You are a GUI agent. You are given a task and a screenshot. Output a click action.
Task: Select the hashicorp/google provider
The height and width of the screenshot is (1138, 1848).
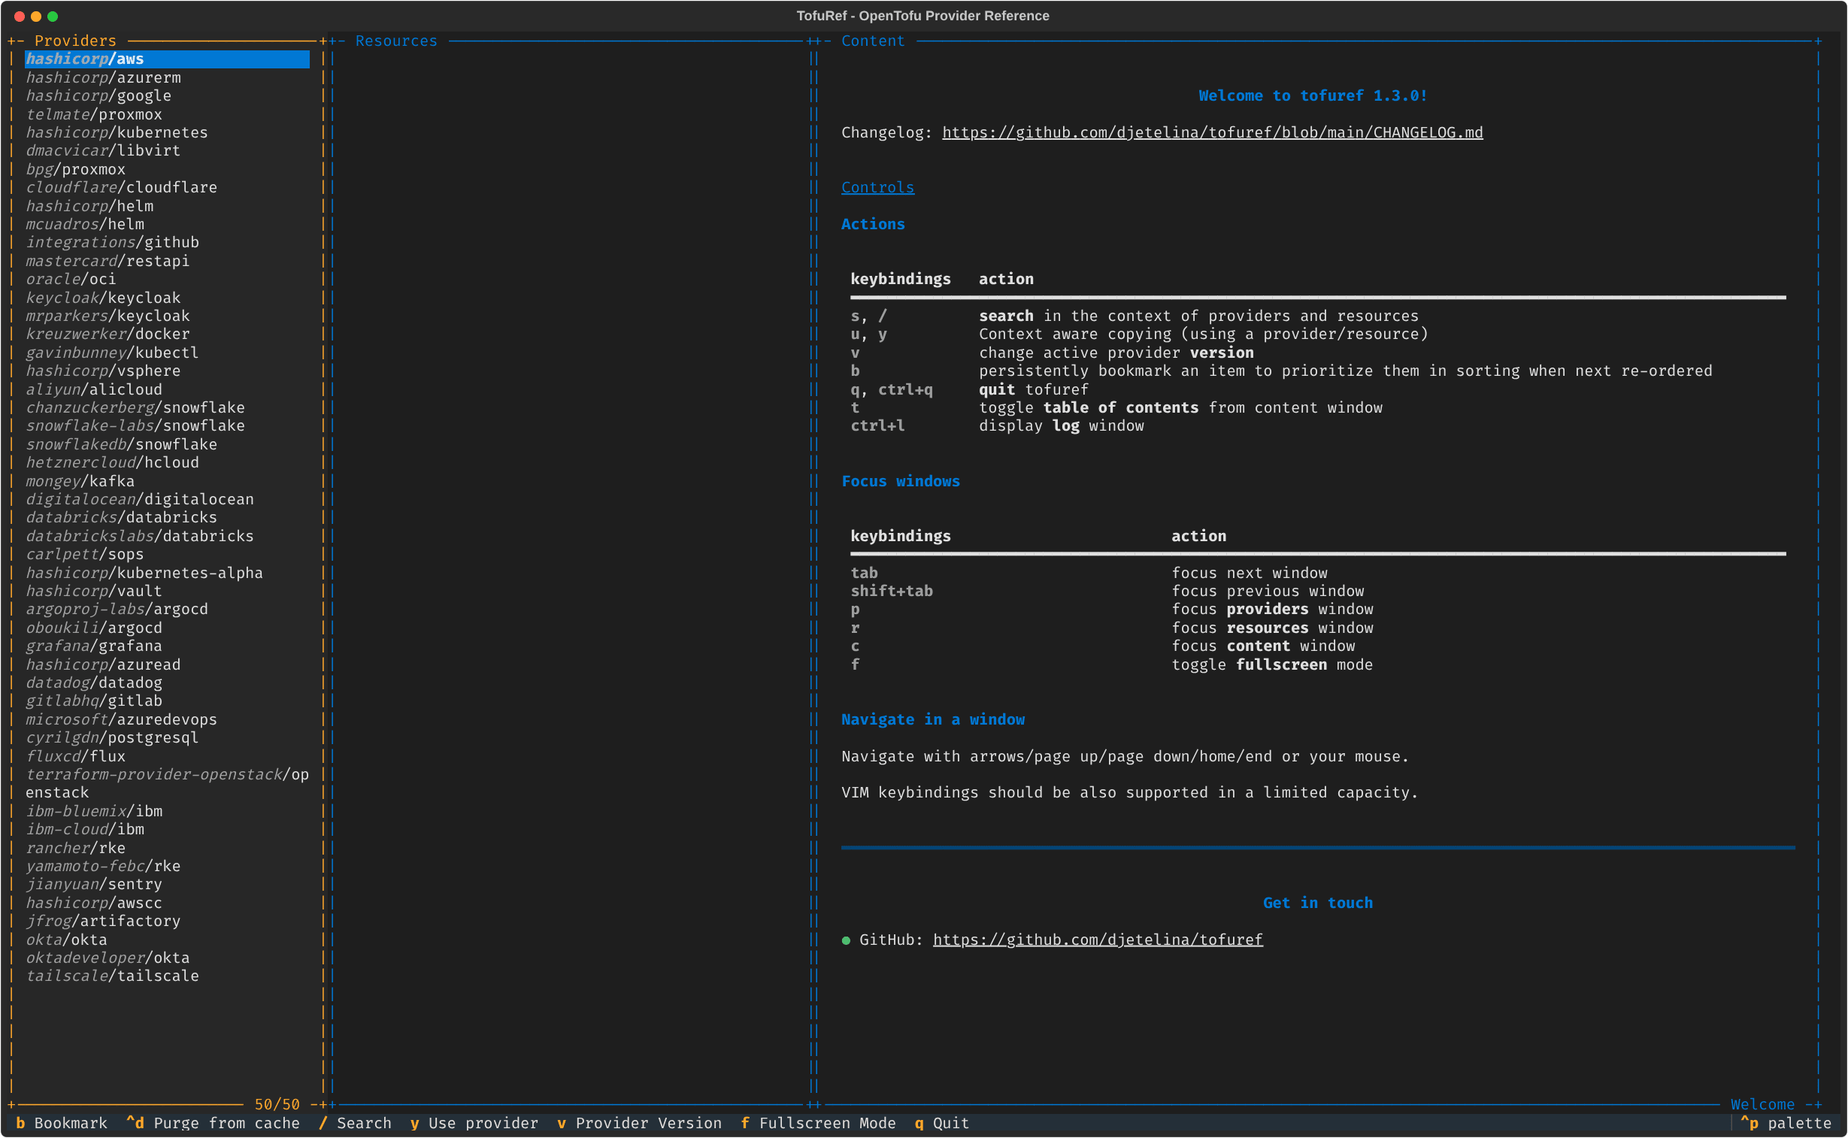point(98,95)
